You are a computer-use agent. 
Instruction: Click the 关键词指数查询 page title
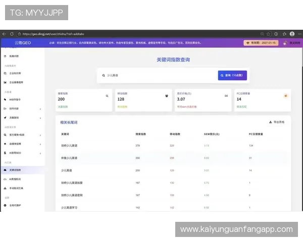pyautogui.click(x=173, y=60)
